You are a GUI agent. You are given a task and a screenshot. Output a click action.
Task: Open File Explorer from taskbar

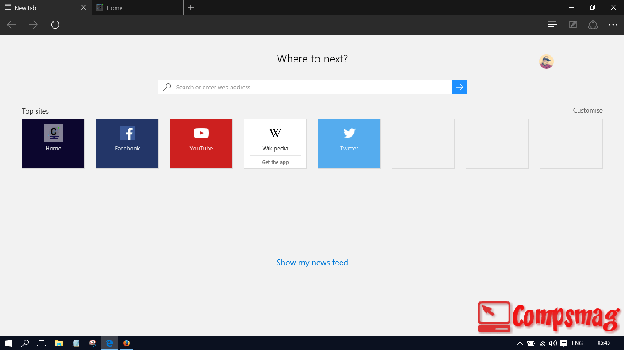coord(59,343)
